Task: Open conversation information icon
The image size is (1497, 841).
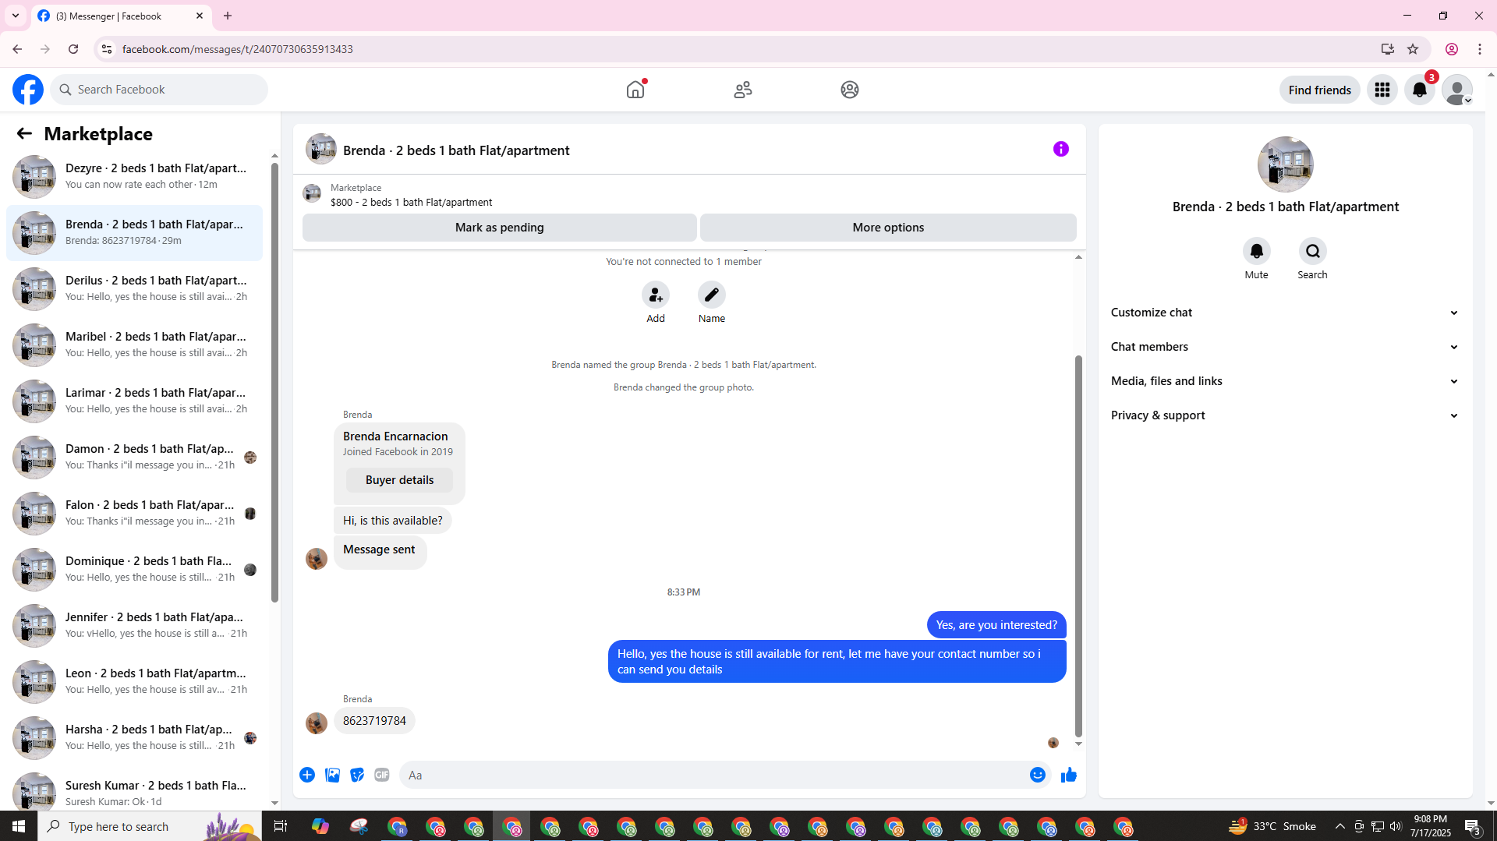Action: (1061, 149)
